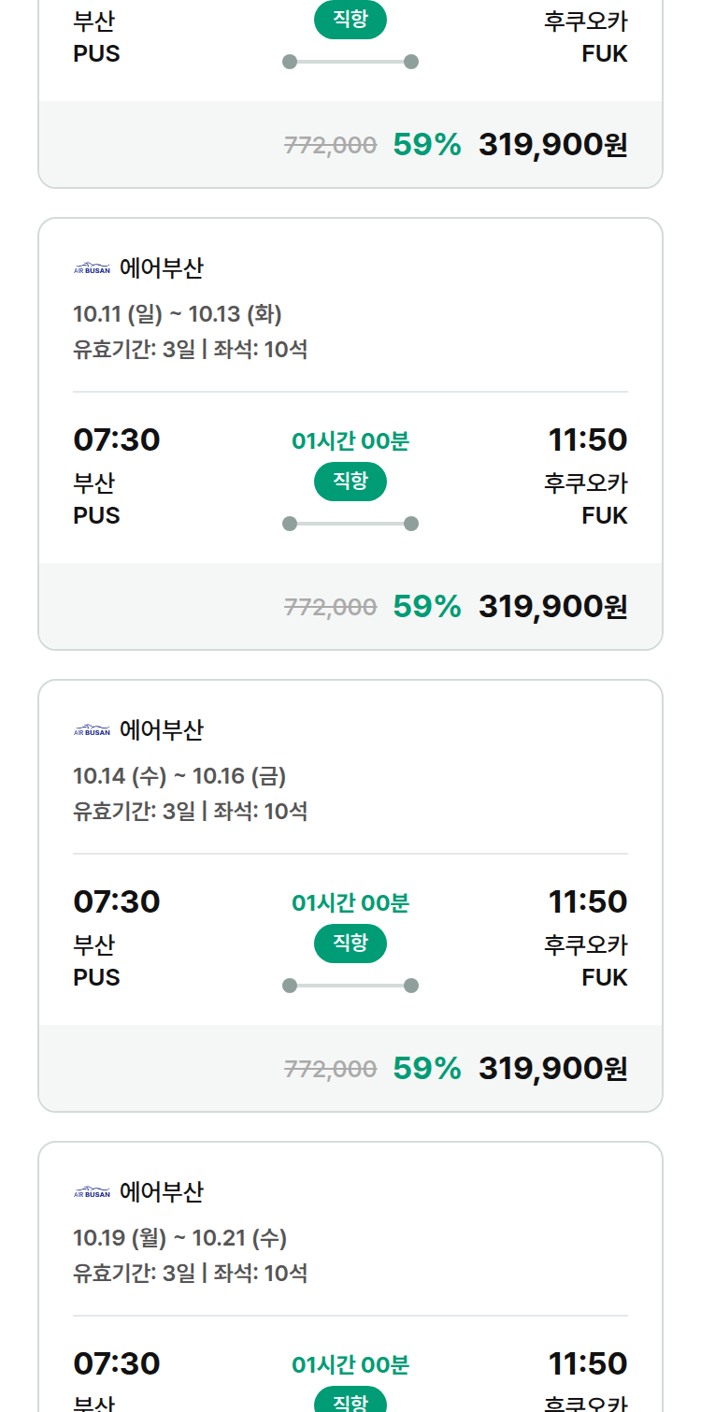701x1412 pixels.
Task: Click the crossed-out 772,000 price on the 10.11 card
Action: pyautogui.click(x=331, y=608)
